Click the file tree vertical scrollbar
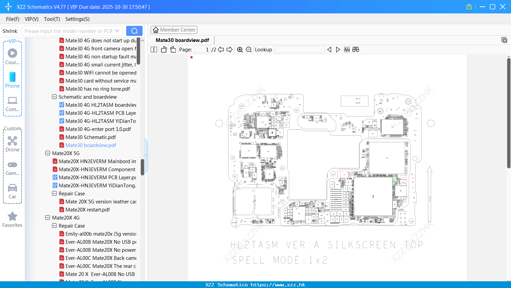511x288 pixels. coord(142,167)
